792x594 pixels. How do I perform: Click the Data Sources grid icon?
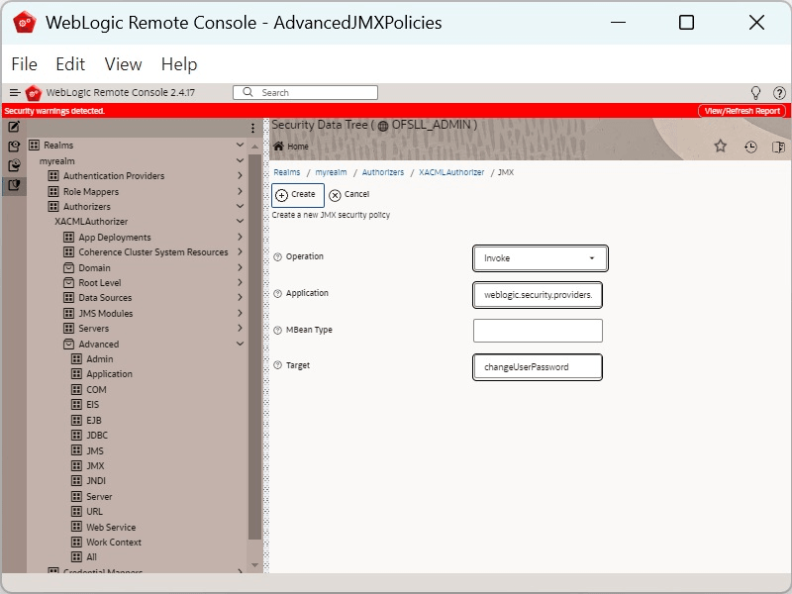[68, 298]
